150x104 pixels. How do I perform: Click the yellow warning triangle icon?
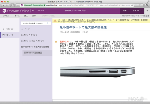click(x=55, y=21)
